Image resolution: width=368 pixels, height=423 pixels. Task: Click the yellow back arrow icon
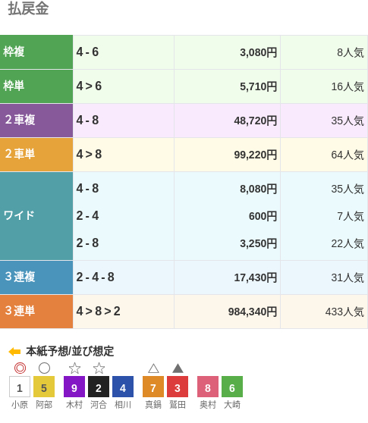(x=14, y=352)
